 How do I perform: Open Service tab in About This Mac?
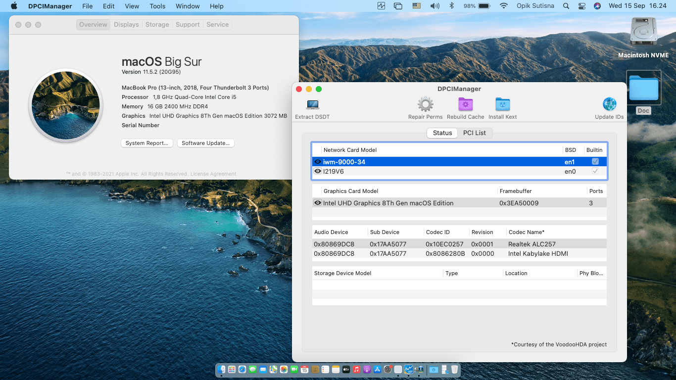click(217, 24)
